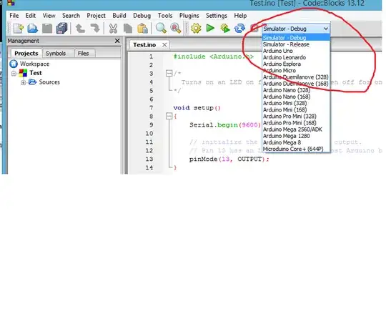The image size is (386, 309).
Task: Click the New file toolbar icon
Action: coord(19,29)
